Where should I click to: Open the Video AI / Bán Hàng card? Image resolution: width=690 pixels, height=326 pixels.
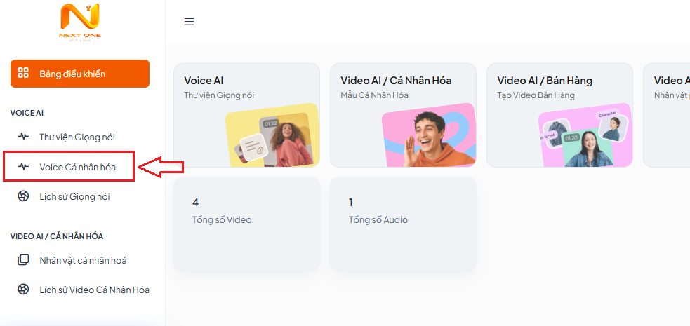(559, 115)
